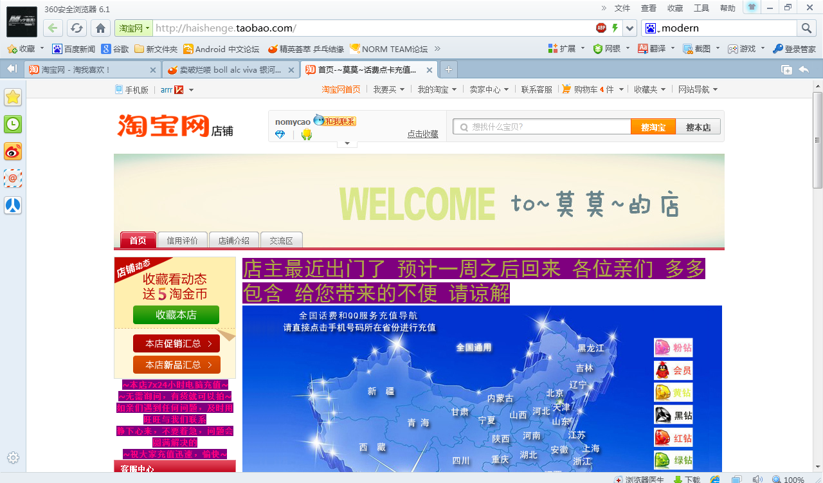The height and width of the screenshot is (483, 823).
Task: Click the 搜淘宝 search button
Action: 653,127
